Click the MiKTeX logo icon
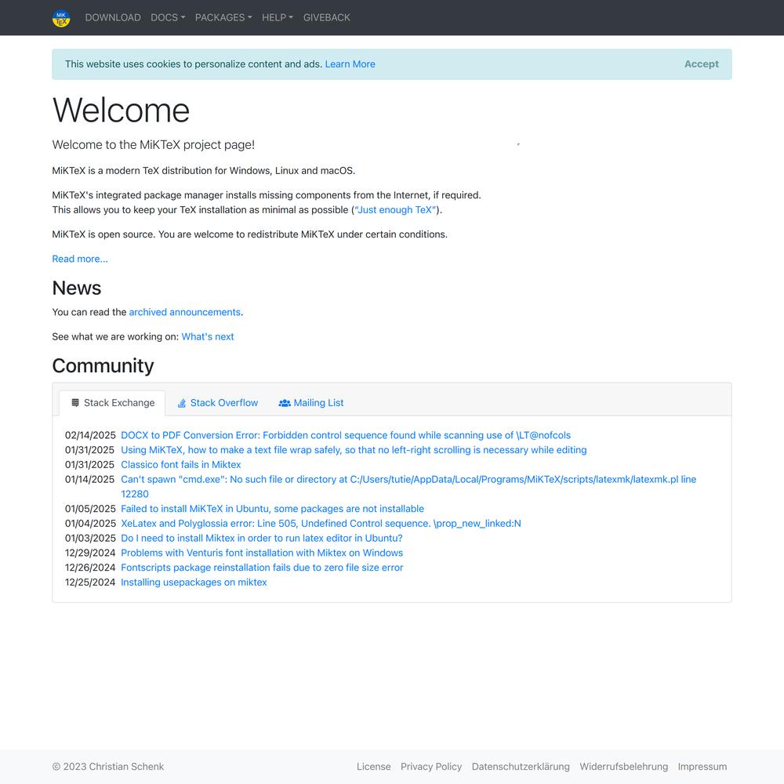784x784 pixels. click(61, 18)
